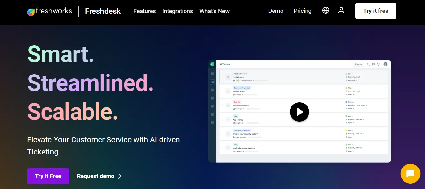Open 'What is your security policy?' ticket
The height and width of the screenshot is (189, 425).
tap(245, 134)
